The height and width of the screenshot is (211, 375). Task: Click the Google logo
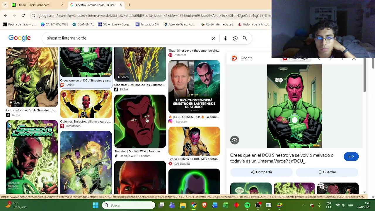pos(19,38)
